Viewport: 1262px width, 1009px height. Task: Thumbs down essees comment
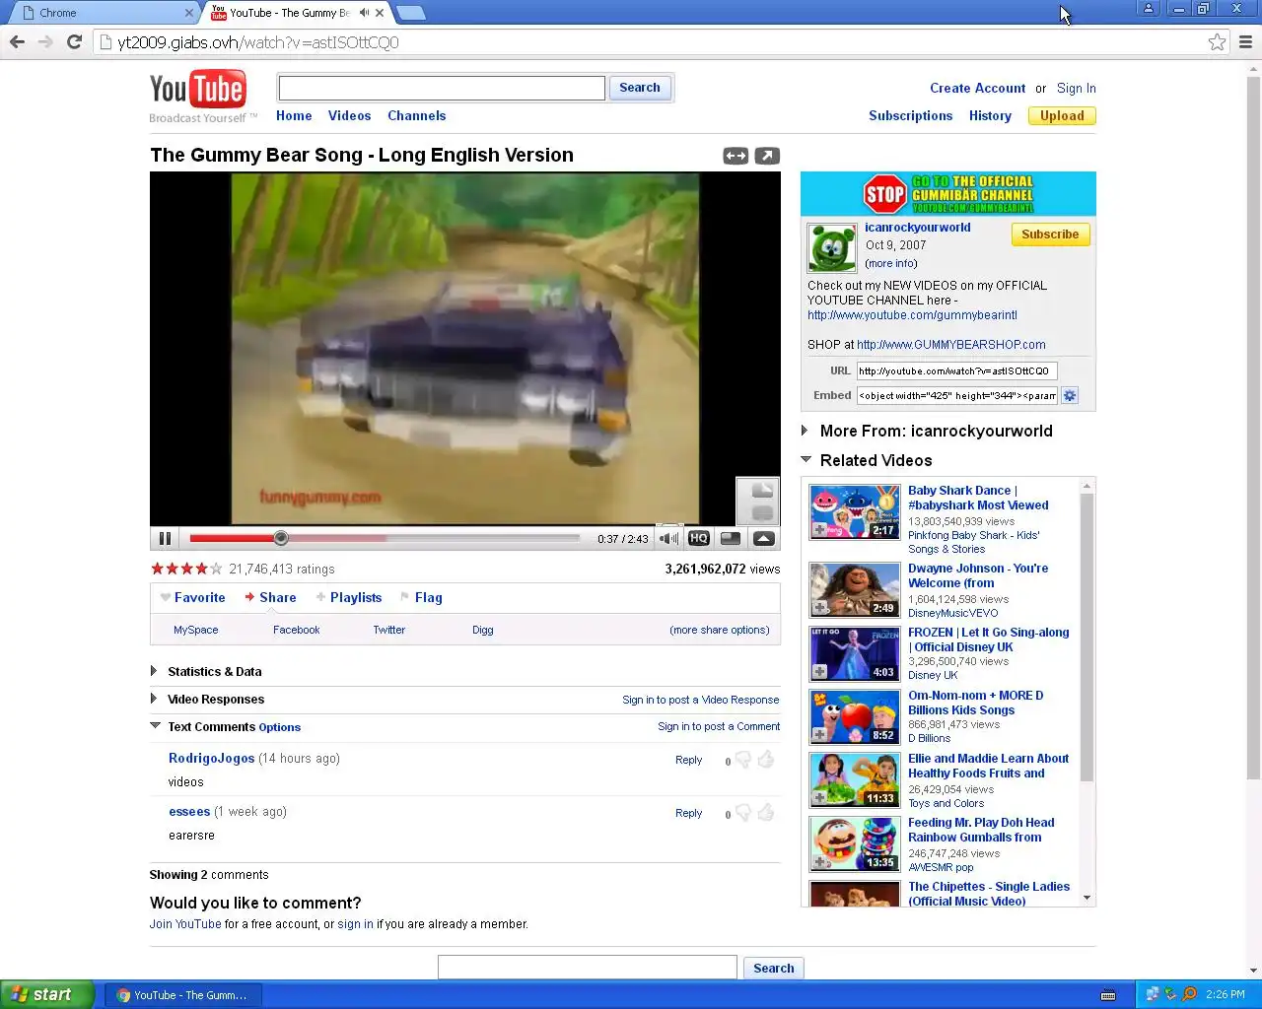[x=743, y=813]
